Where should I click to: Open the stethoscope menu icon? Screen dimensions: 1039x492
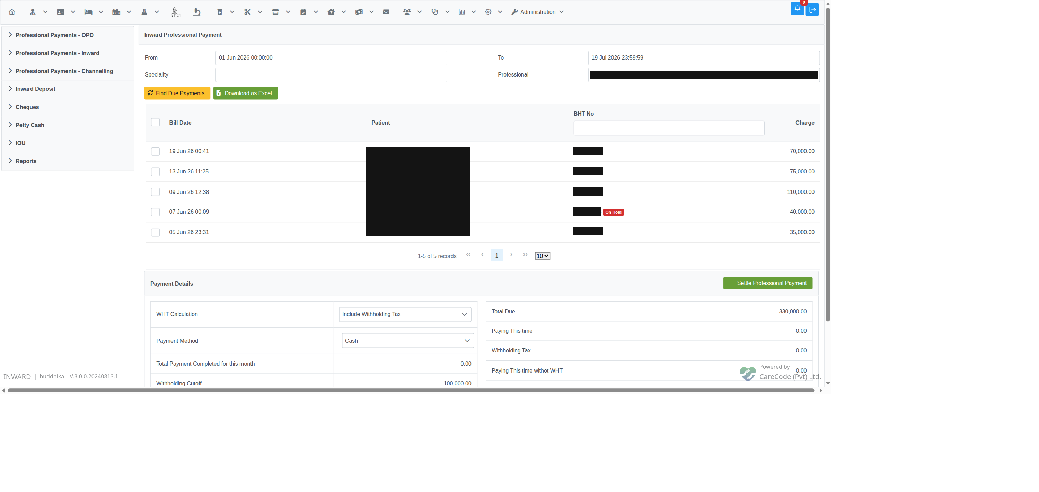pos(435,12)
